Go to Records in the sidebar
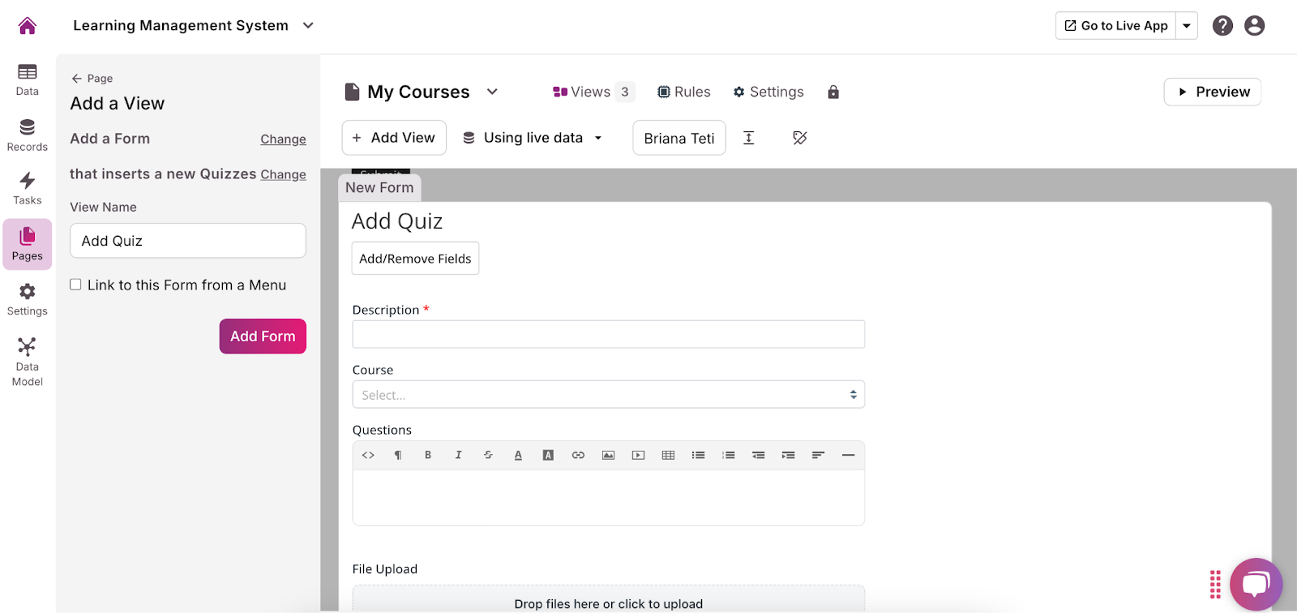The image size is (1297, 613). click(27, 135)
